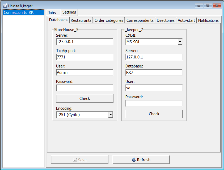Click the r_keeper Database field RK7
This screenshot has height=170, width=224.
pyautogui.click(x=154, y=73)
